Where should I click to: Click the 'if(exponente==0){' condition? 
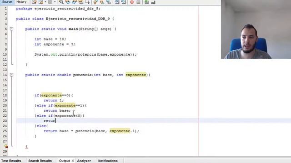click(x=54, y=95)
